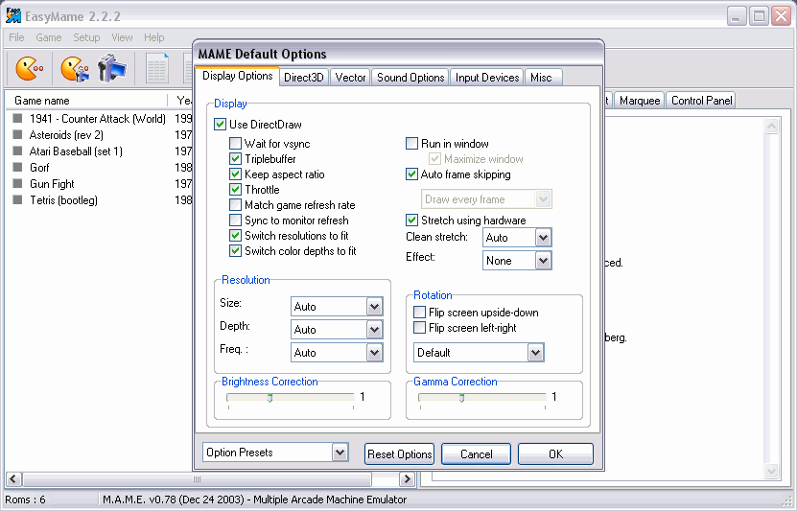
Task: Select 1941 - Counter Attack (World) row
Action: pos(99,118)
